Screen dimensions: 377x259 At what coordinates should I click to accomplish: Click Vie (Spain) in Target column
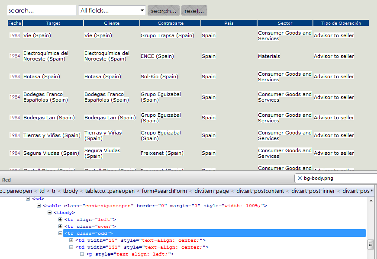[x=37, y=35]
